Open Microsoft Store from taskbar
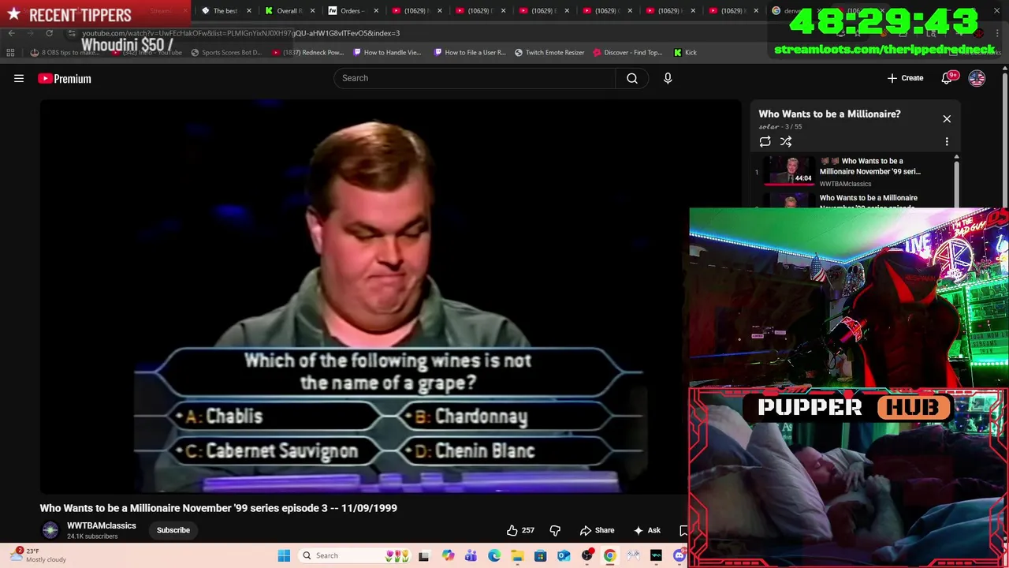 tap(540, 555)
